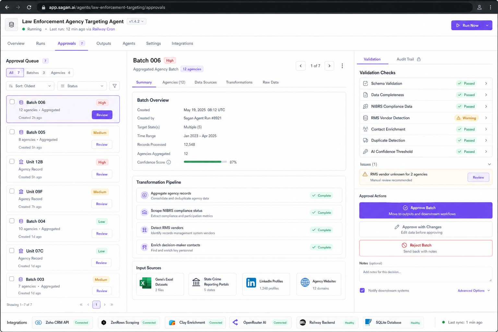
Task: Click the browser reload icon
Action: click(29, 7)
